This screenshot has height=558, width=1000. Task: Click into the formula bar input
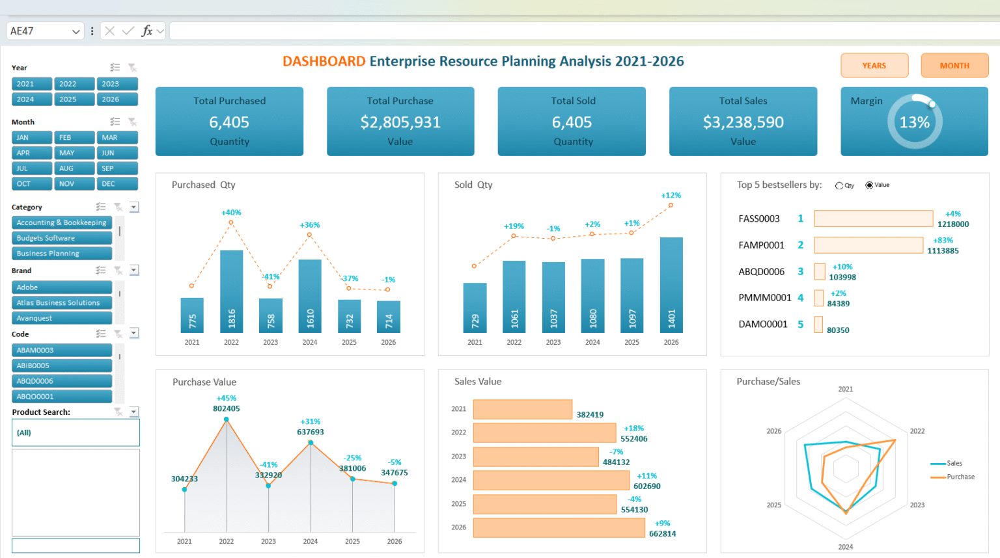tap(579, 31)
